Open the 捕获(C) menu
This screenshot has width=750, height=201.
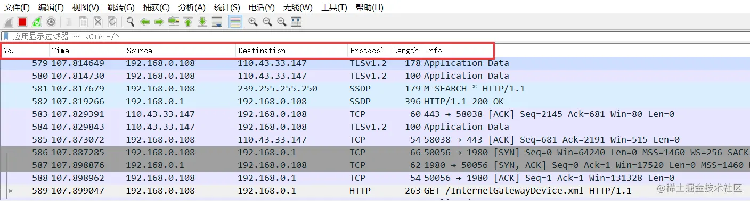click(x=157, y=7)
